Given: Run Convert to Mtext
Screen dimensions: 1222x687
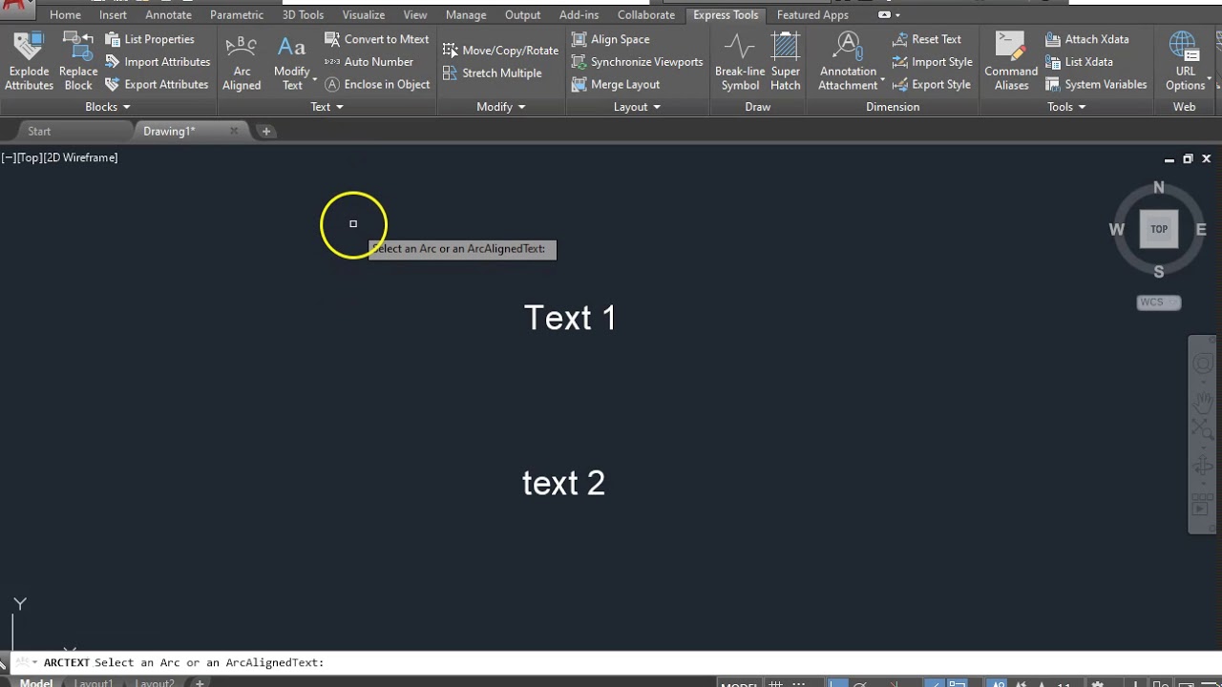Looking at the screenshot, I should click(377, 39).
